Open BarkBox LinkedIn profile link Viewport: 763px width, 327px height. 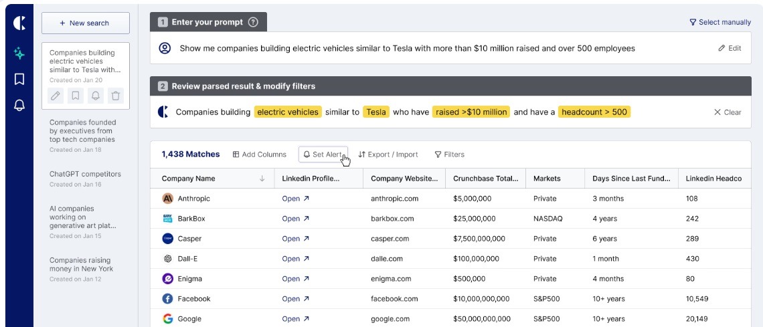(295, 219)
